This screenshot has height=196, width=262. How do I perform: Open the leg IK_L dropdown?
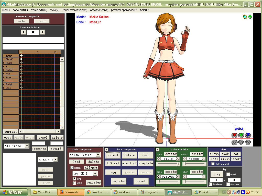pyautogui.click(x=95, y=174)
